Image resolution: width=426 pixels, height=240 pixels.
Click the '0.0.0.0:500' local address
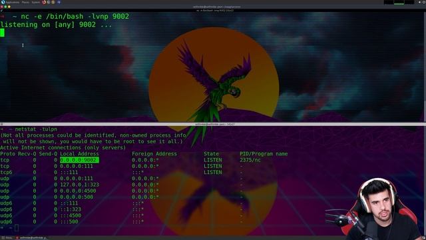point(77,197)
